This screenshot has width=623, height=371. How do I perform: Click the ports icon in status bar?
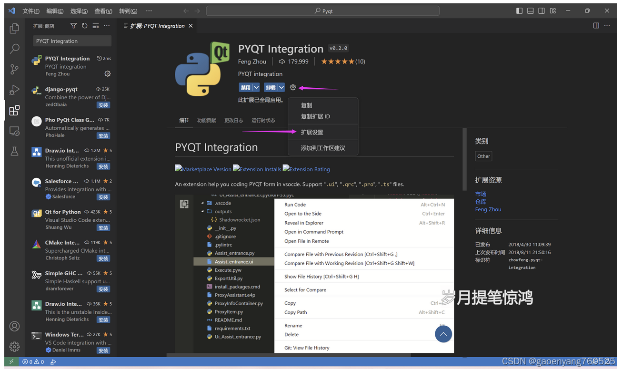53,361
